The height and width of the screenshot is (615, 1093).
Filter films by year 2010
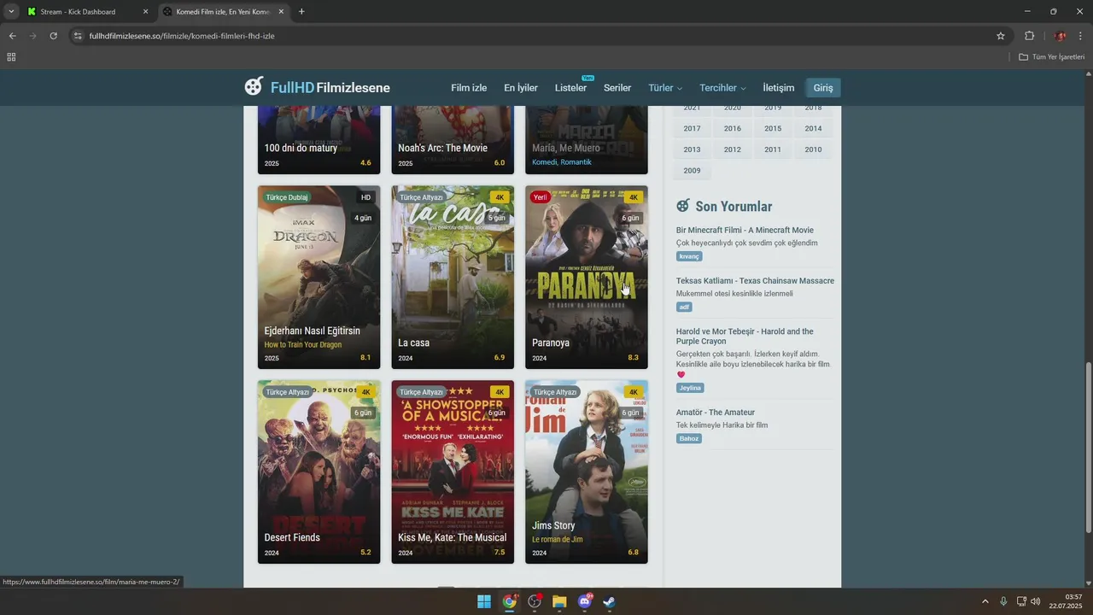tap(813, 149)
